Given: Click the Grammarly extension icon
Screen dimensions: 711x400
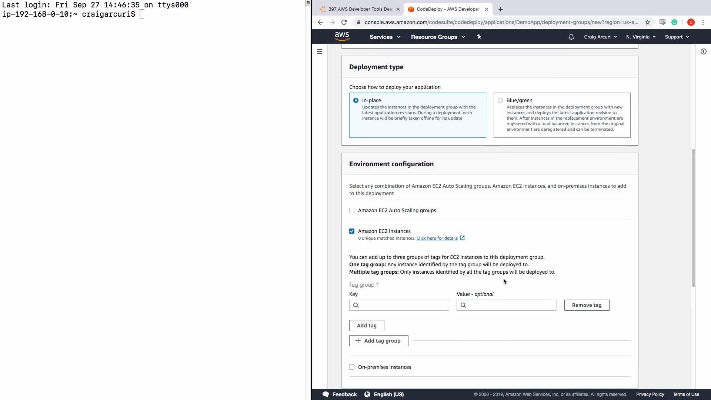Looking at the screenshot, I should pyautogui.click(x=674, y=22).
